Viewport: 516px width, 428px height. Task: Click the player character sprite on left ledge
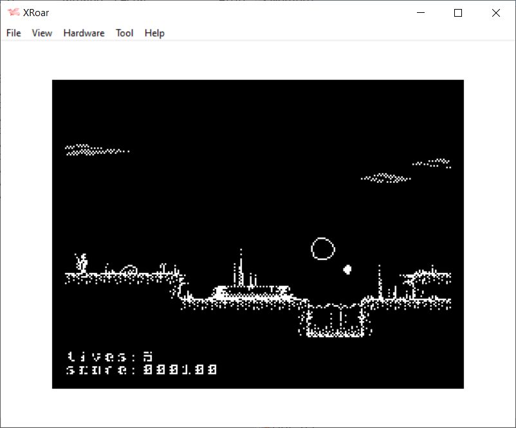pyautogui.click(x=82, y=262)
